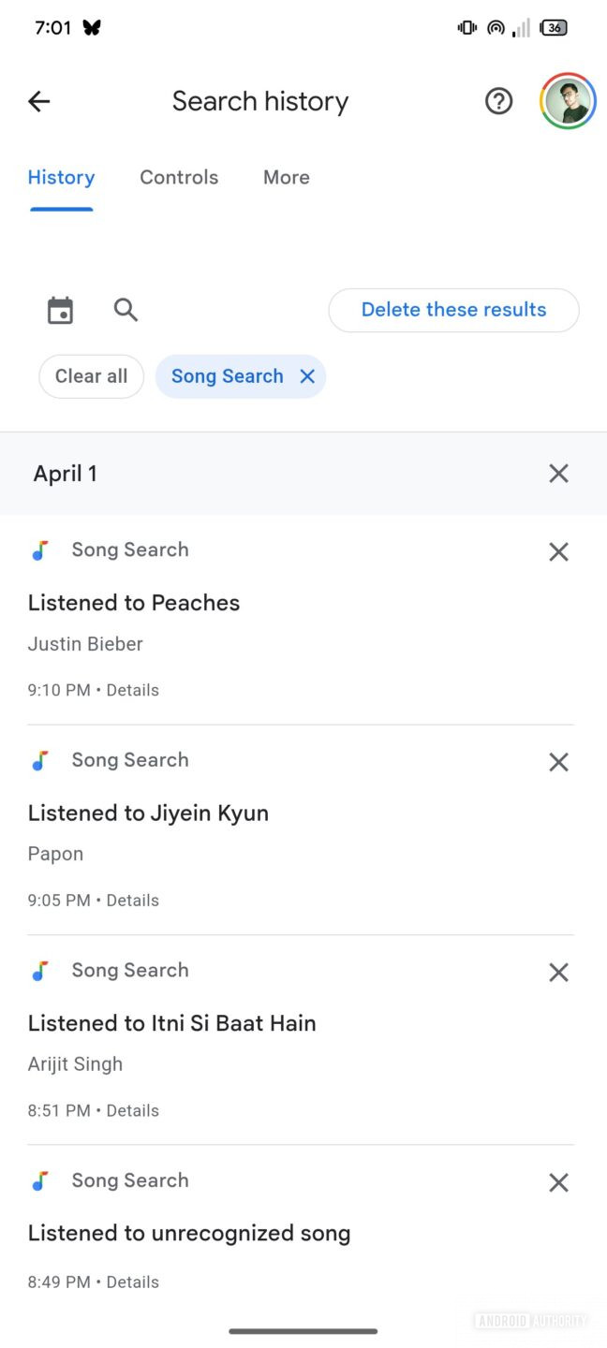Image resolution: width=607 pixels, height=1348 pixels.
Task: Open the help question mark icon
Action: (x=498, y=100)
